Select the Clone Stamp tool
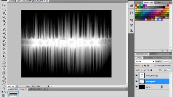This screenshot has width=173, height=97. 4,37
